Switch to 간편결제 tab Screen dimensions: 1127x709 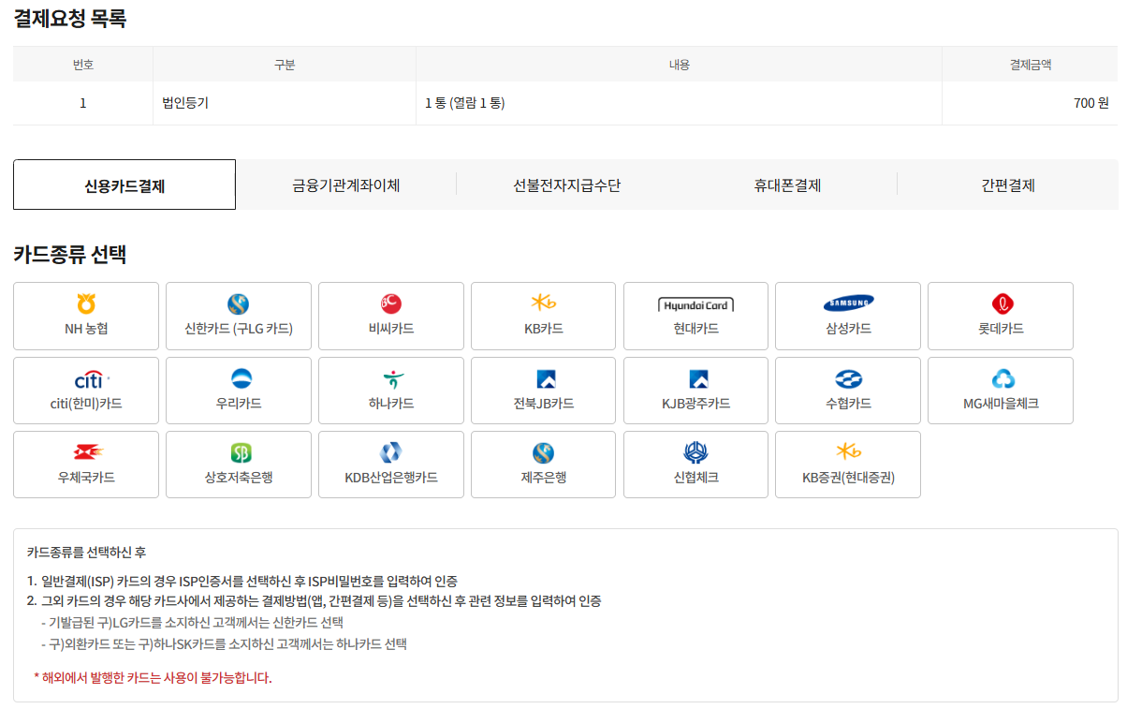(1008, 185)
